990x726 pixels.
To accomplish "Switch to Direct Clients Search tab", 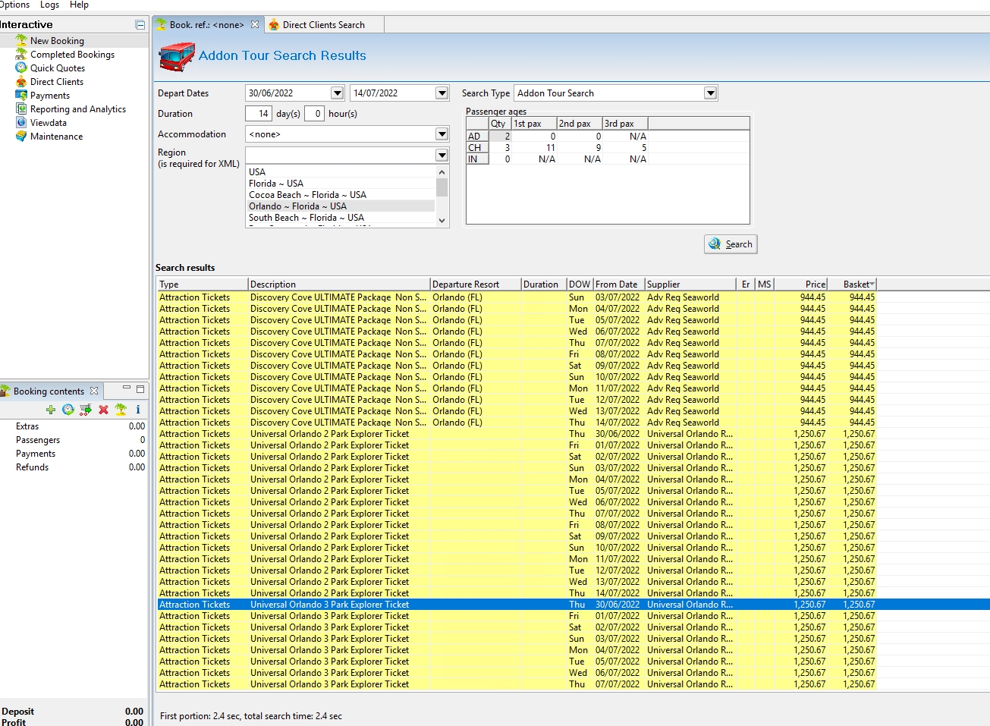I will [x=323, y=25].
